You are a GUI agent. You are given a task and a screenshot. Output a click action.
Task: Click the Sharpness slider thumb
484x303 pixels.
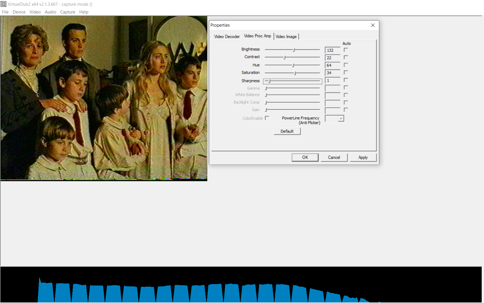[270, 81]
